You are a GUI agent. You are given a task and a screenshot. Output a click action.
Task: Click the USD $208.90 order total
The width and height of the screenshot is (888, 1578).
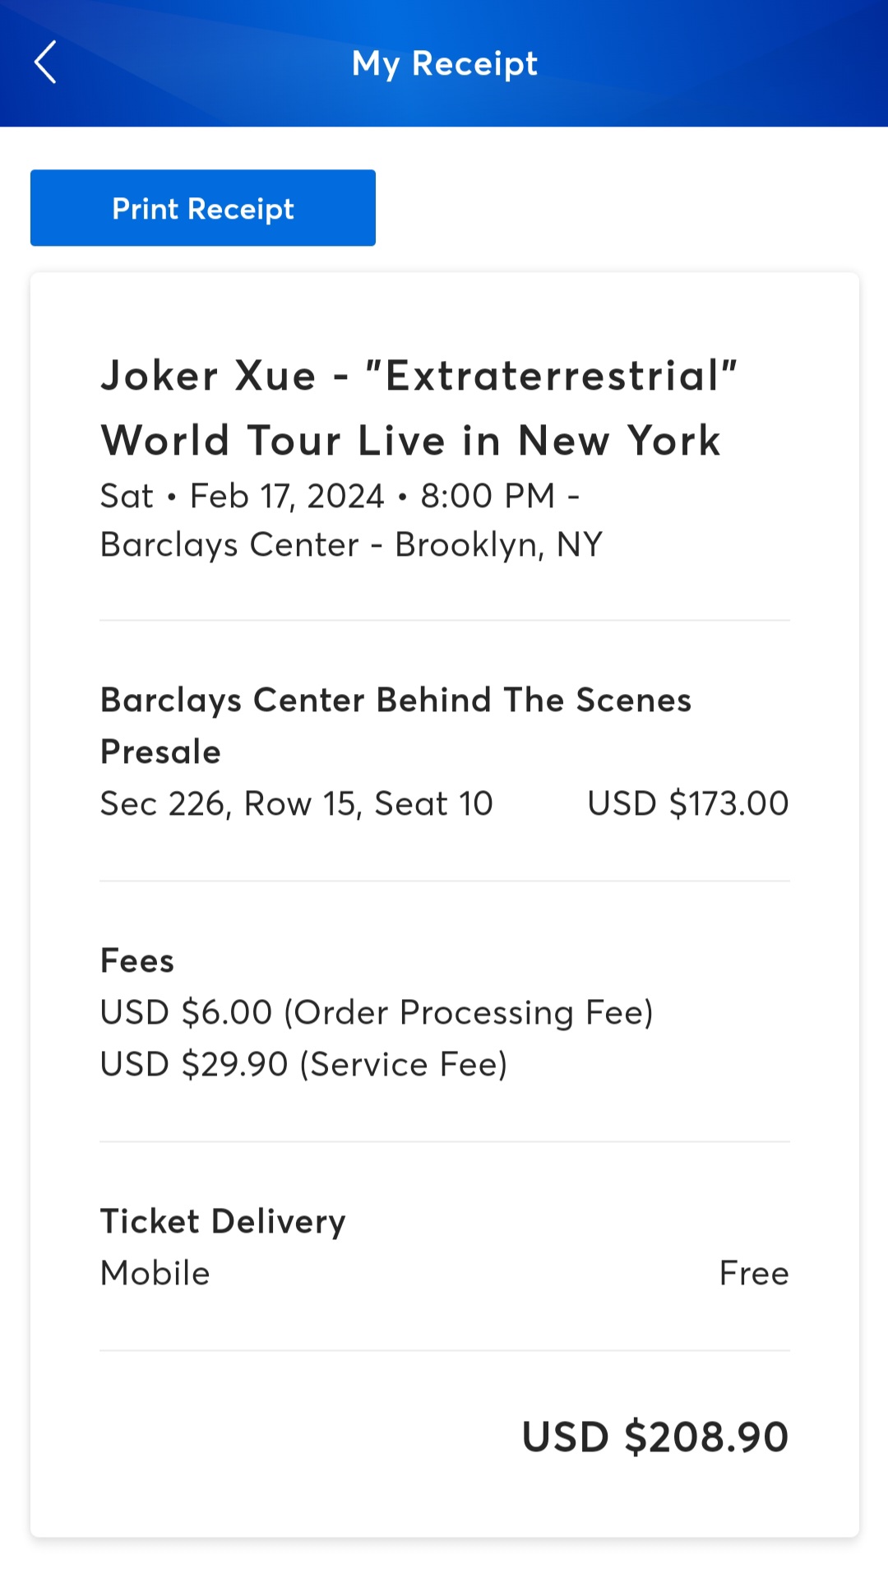(654, 1437)
